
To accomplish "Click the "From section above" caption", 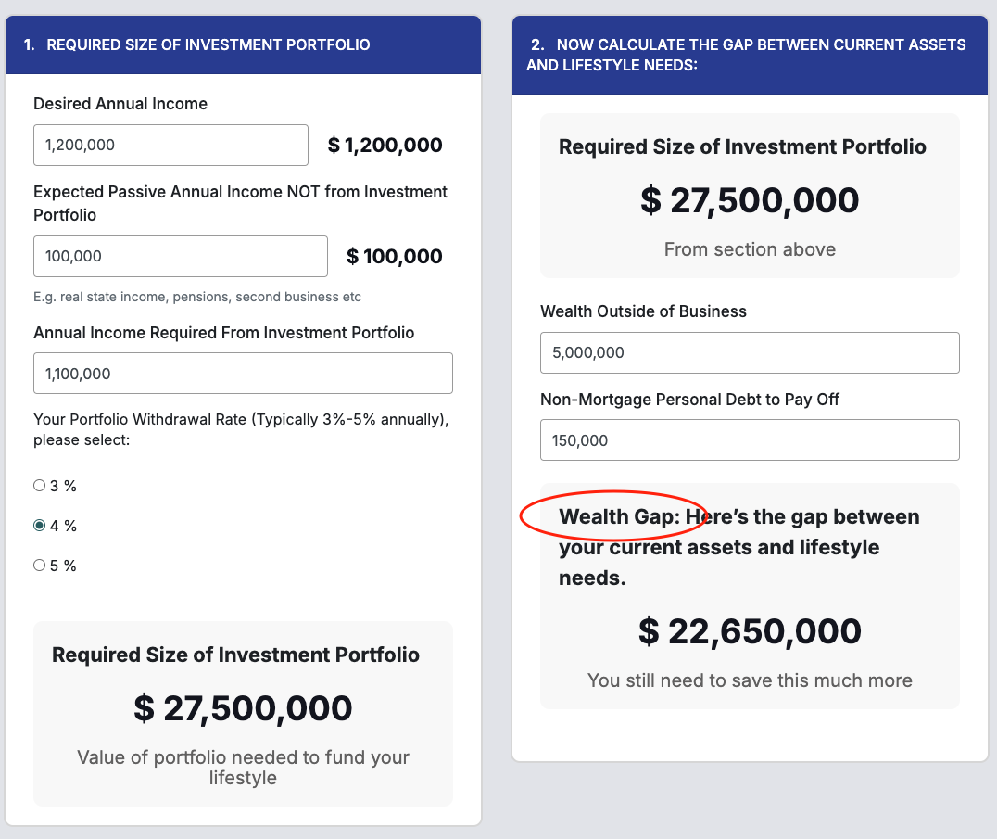I will [x=750, y=248].
